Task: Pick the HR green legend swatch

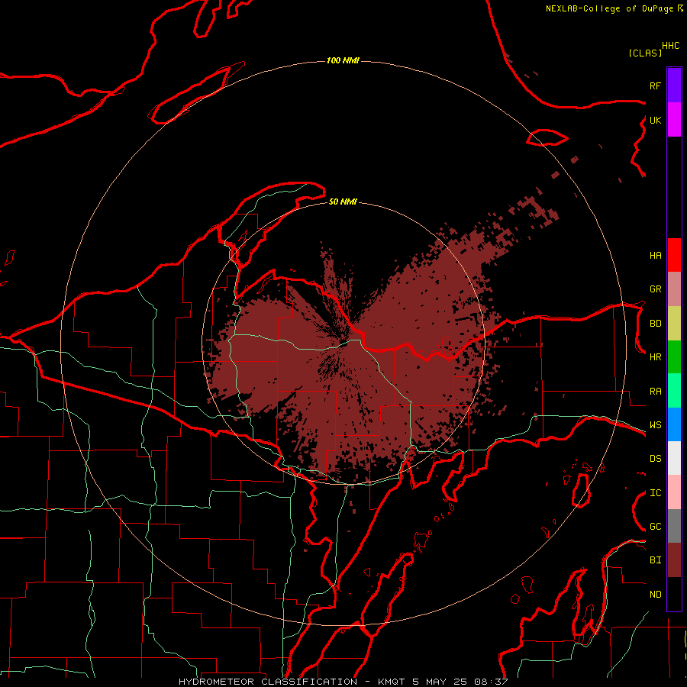Action: (674, 357)
